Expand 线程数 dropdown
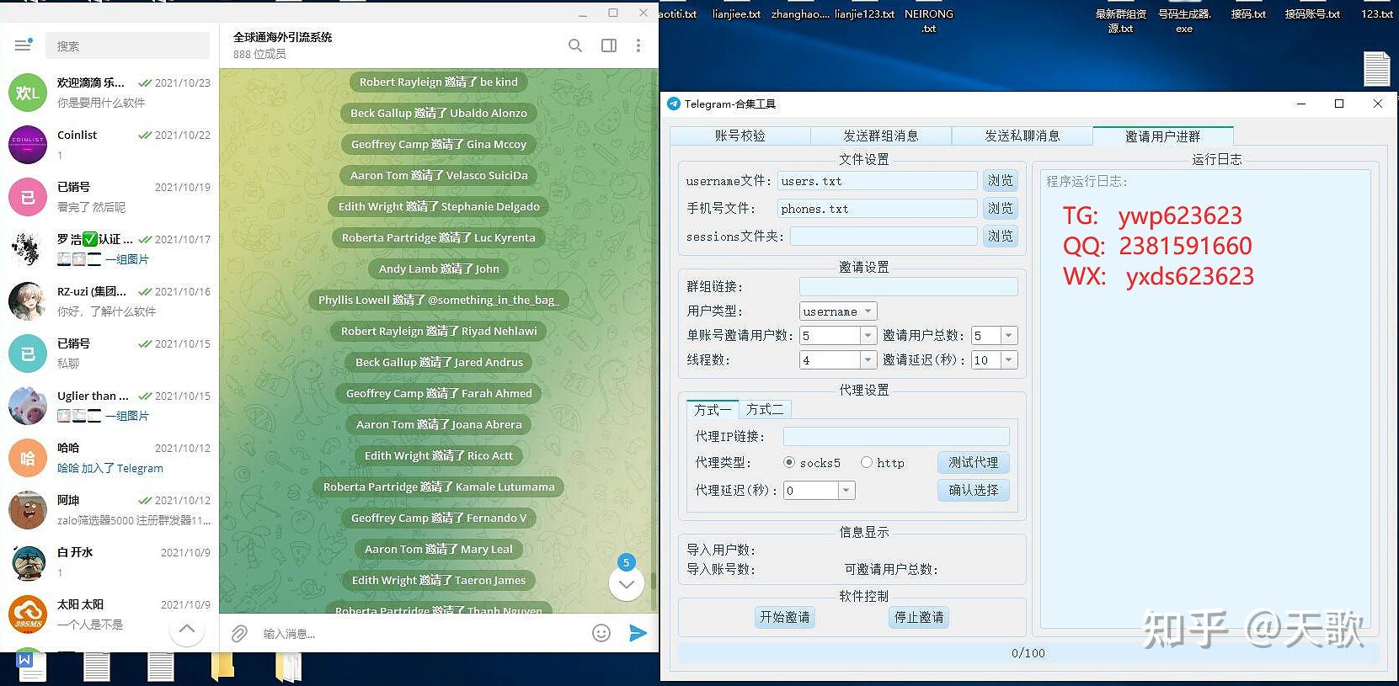This screenshot has height=686, width=1399. [868, 359]
